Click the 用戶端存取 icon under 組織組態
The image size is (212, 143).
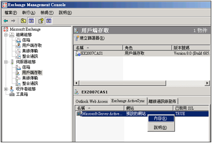18,46
